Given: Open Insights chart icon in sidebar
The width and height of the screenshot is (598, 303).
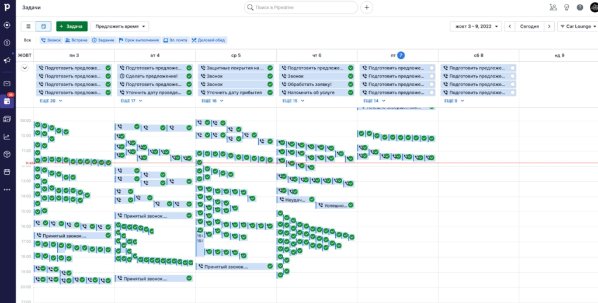Looking at the screenshot, I should (x=7, y=137).
